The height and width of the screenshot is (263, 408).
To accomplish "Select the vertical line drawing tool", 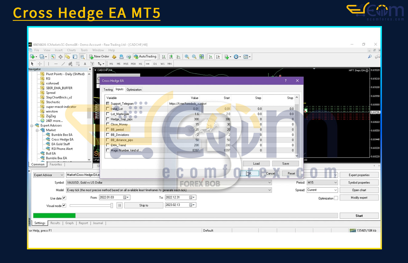I will tap(48, 64).
